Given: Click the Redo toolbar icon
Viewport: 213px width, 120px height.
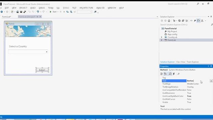Looking at the screenshot, I should (x=44, y=12).
